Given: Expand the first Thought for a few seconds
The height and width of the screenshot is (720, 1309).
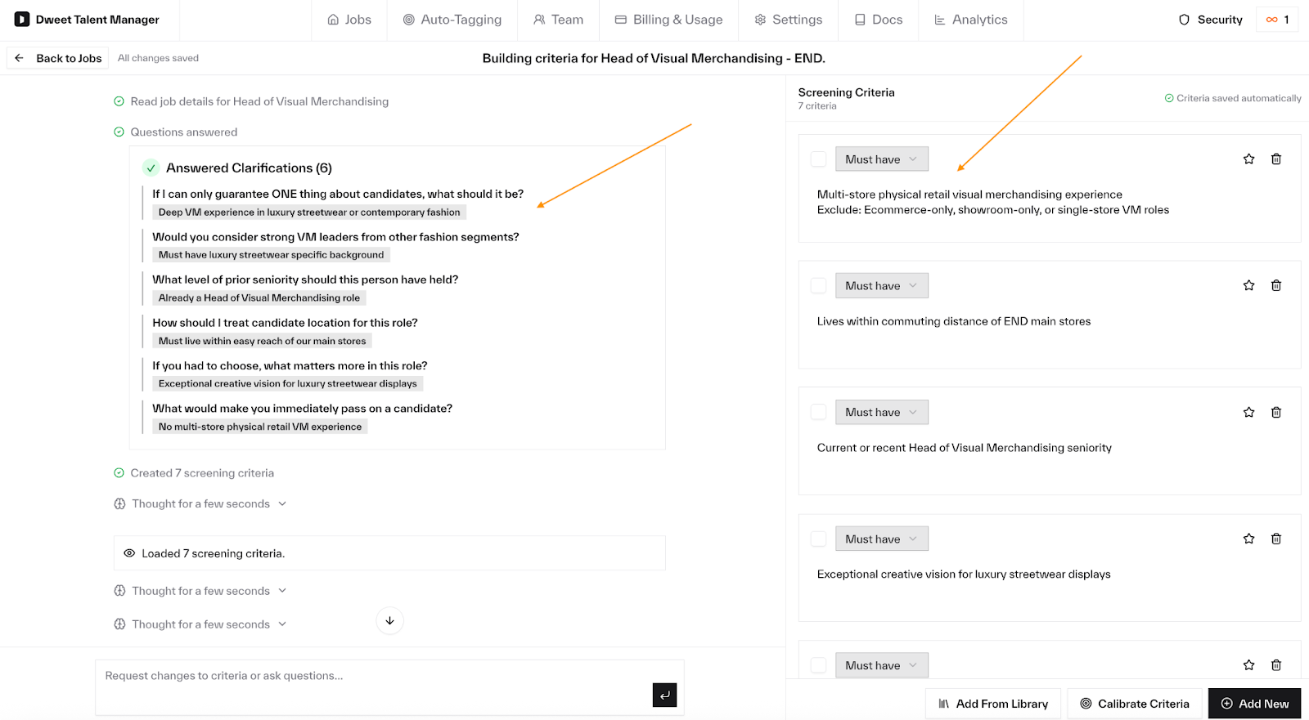Looking at the screenshot, I should [x=201, y=504].
